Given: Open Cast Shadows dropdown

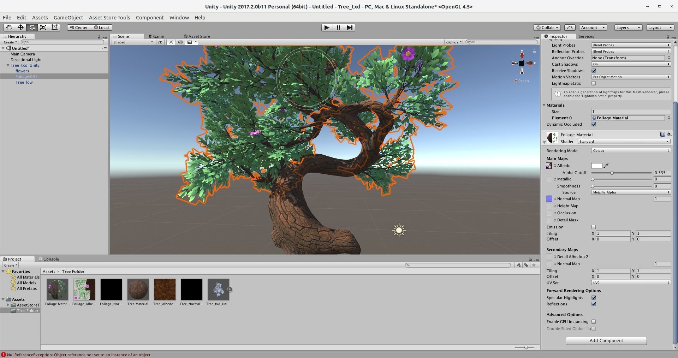Looking at the screenshot, I should [x=631, y=64].
